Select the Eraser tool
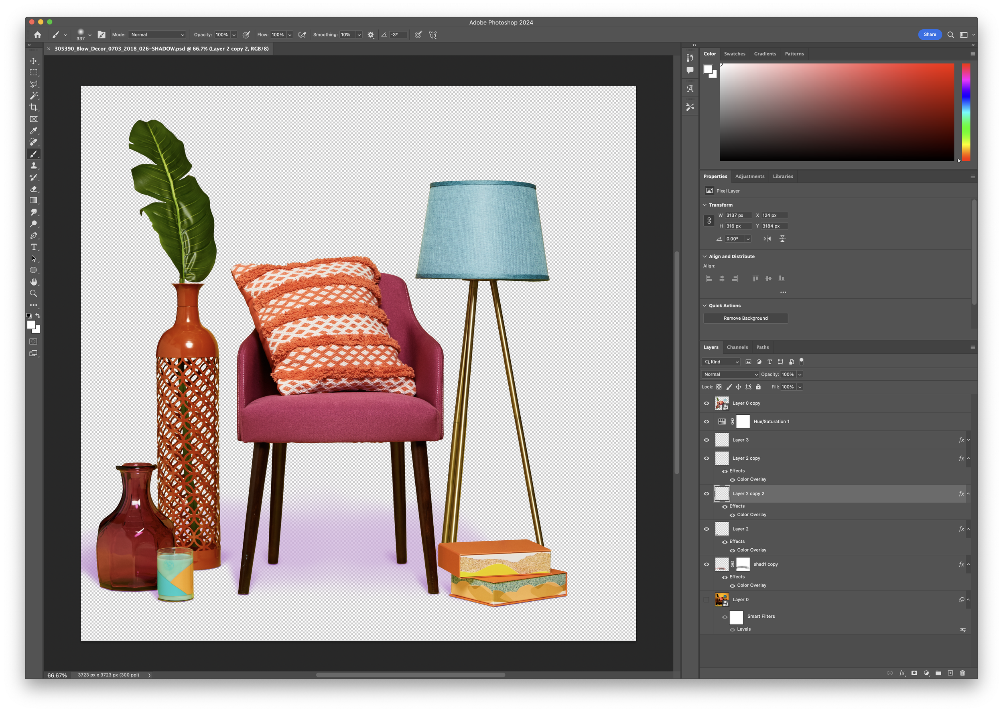This screenshot has height=712, width=1003. click(33, 189)
